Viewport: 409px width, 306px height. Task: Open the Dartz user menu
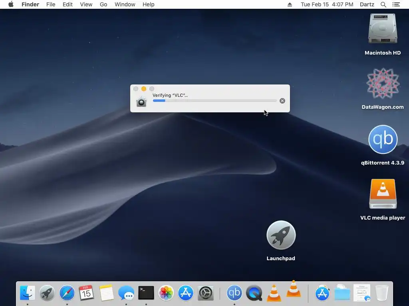coord(367,4)
